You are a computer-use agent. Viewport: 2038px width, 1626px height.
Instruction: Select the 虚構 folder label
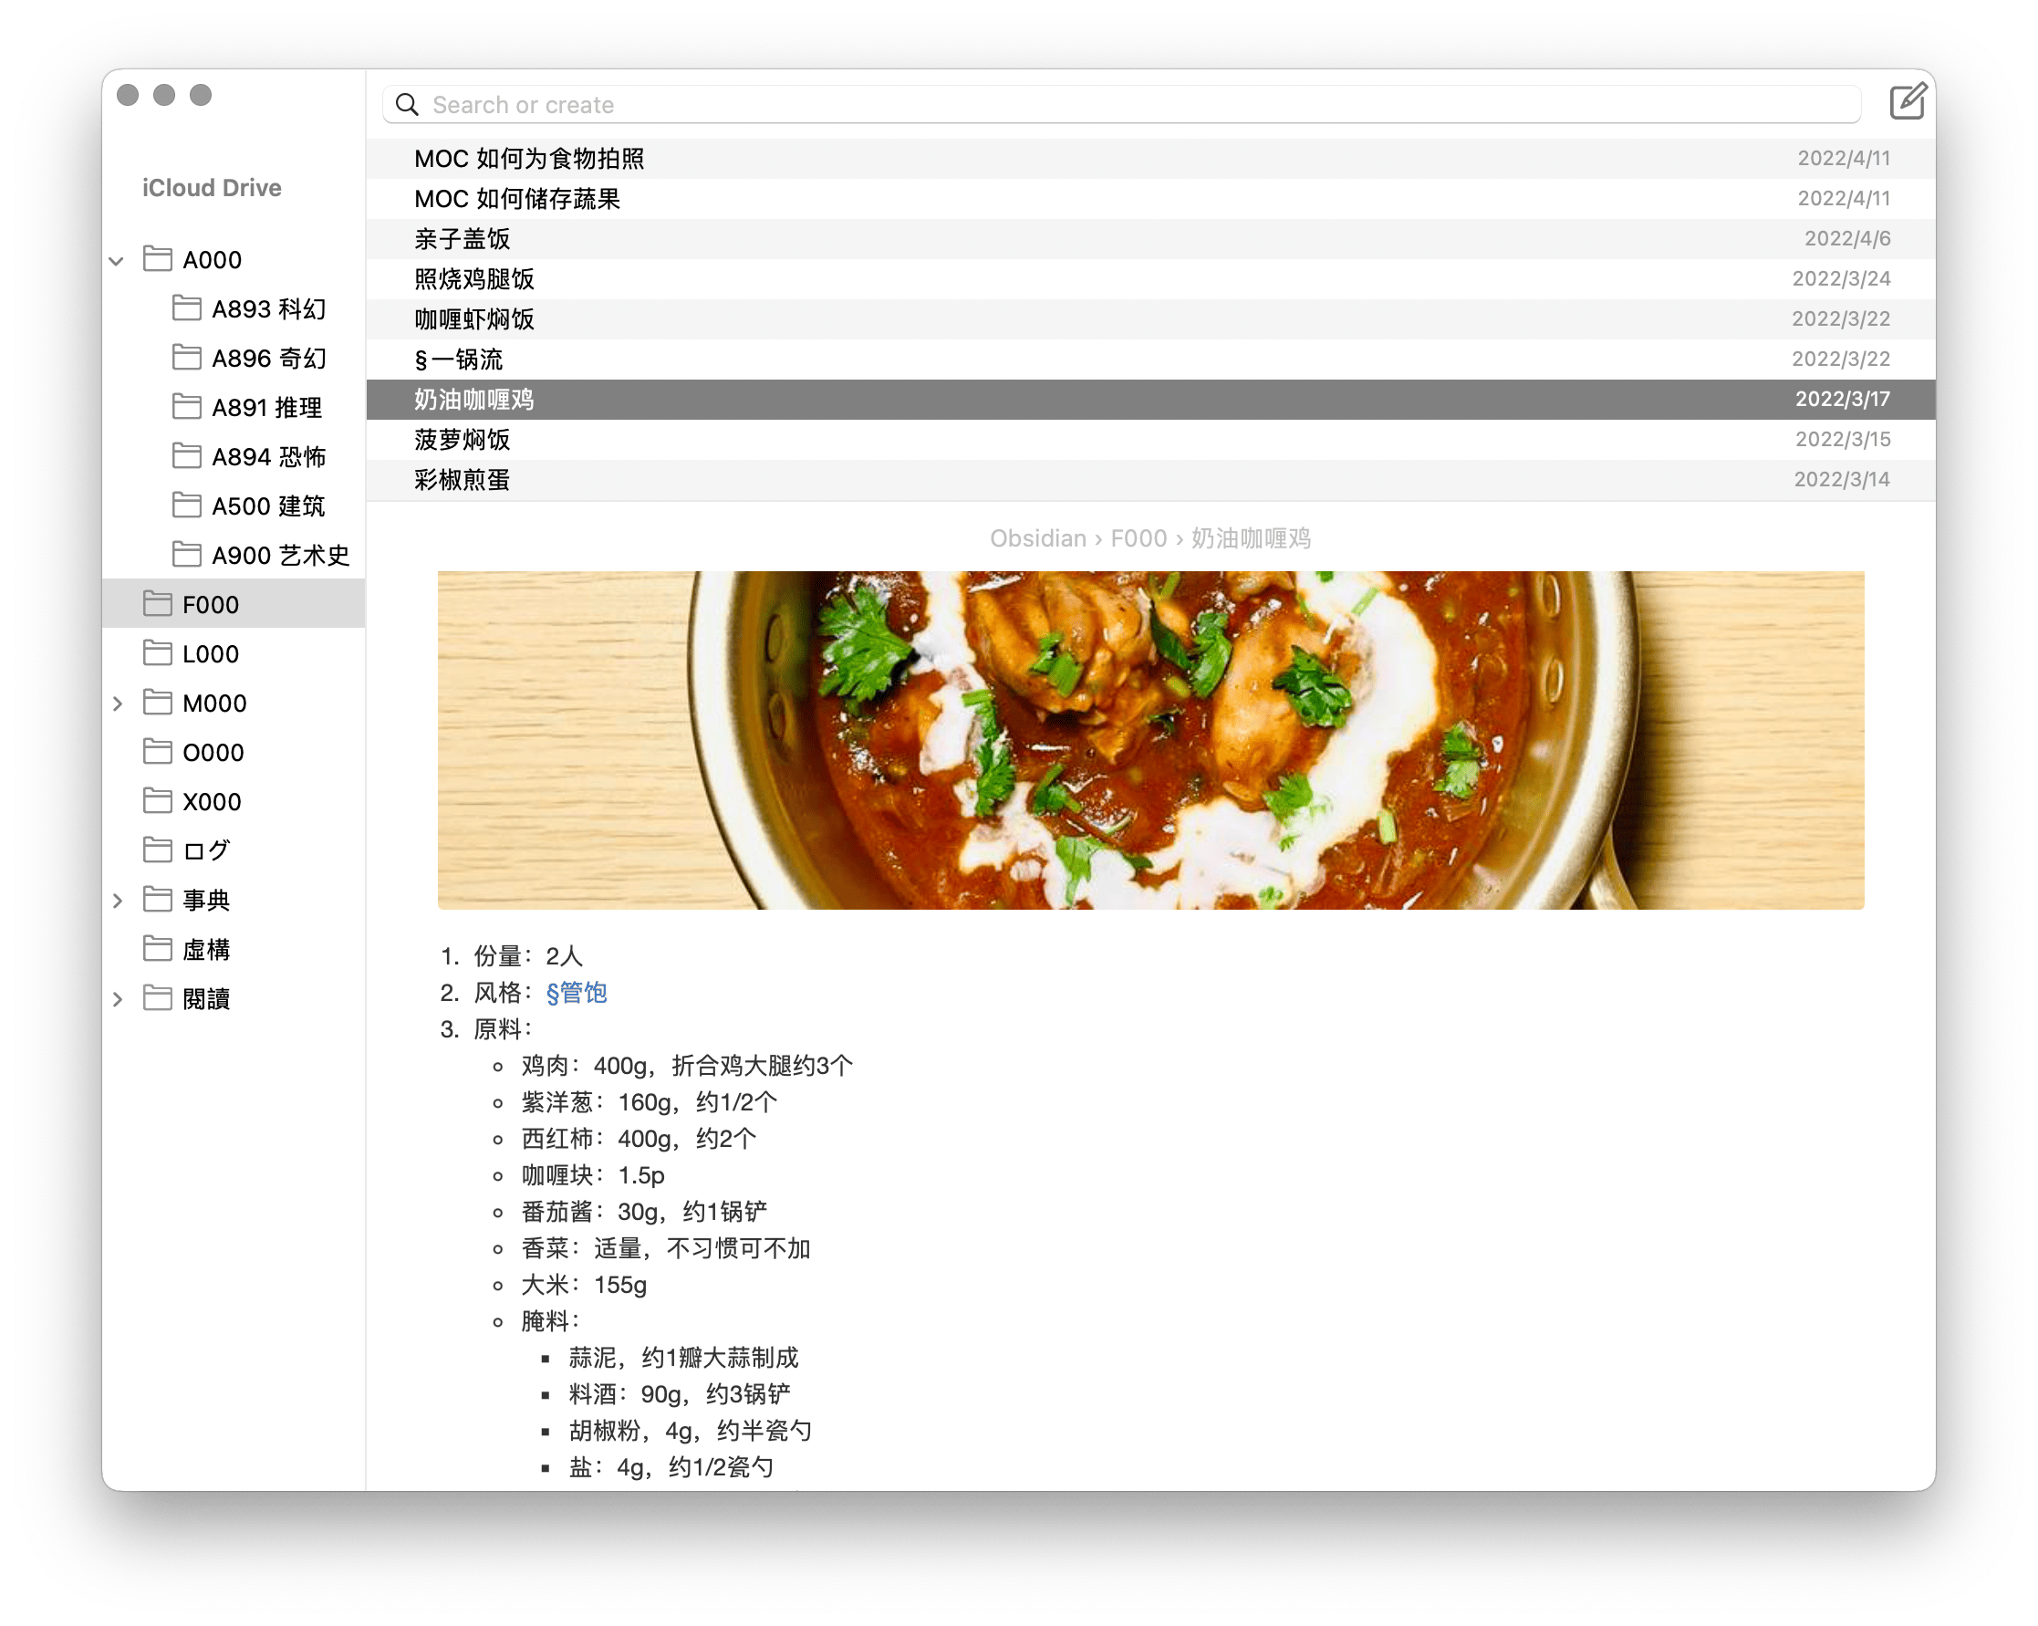pyautogui.click(x=206, y=949)
